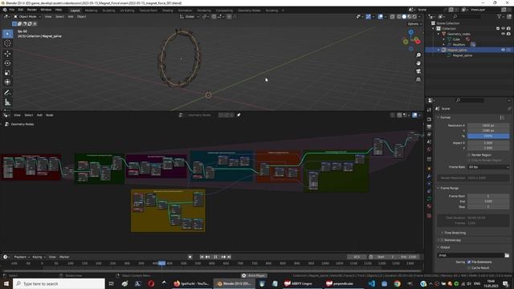Open the node editor Add menu
This screenshot has width=514, height=289.
39,115
